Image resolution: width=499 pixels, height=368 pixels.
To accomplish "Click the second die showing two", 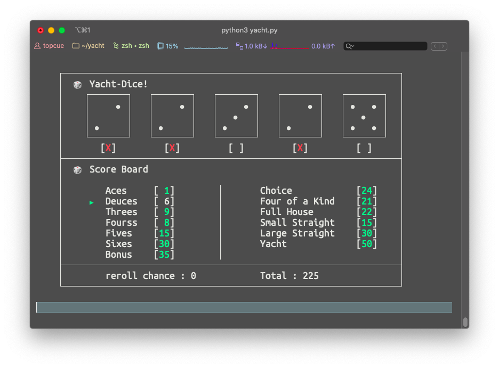I will coord(173,116).
